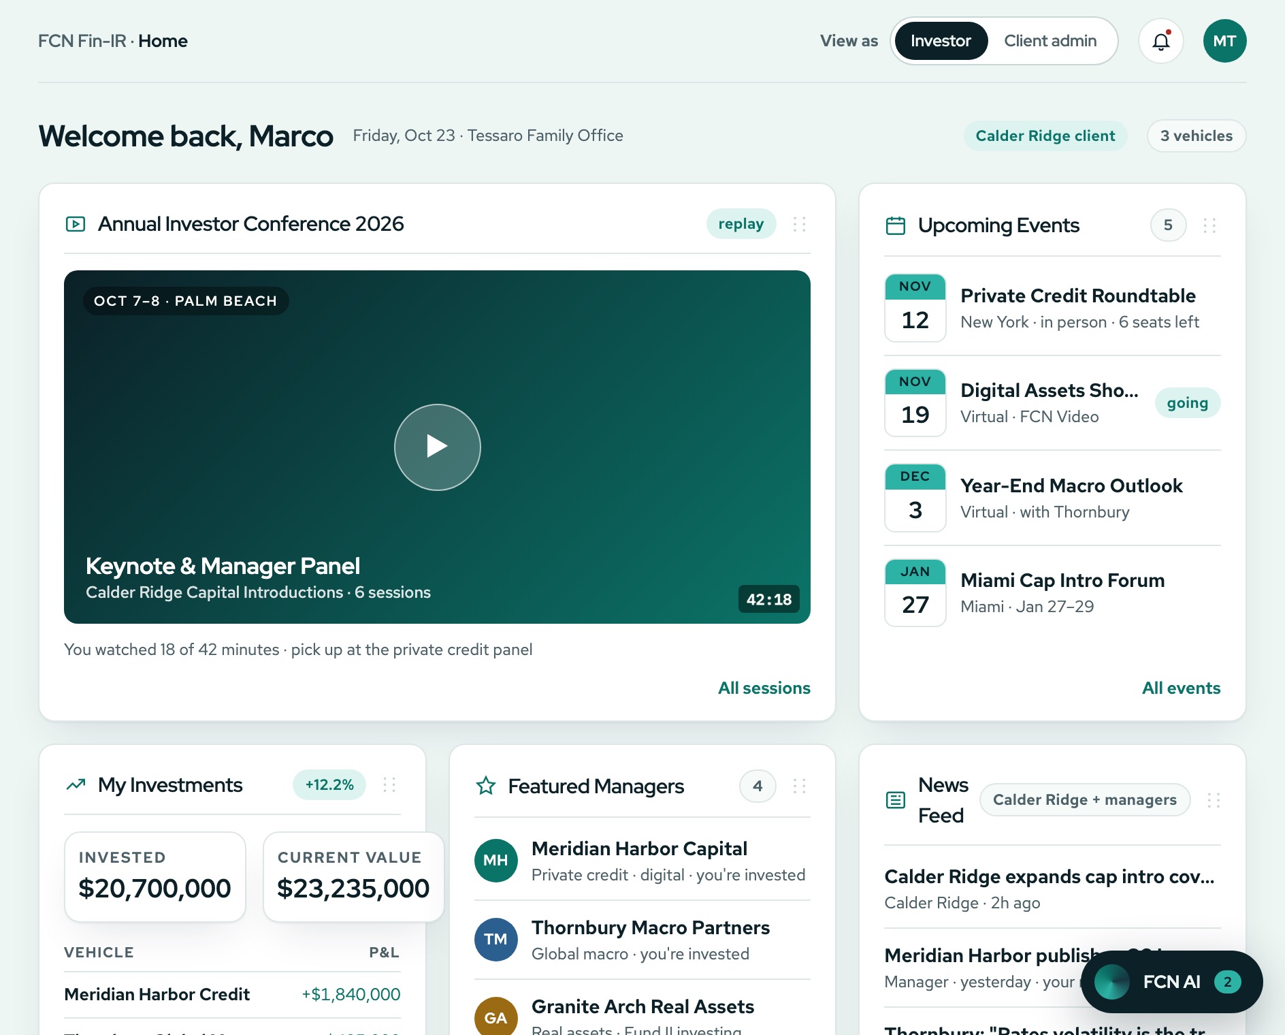
Task: Open the Nov 19 date tile
Action: tap(915, 403)
